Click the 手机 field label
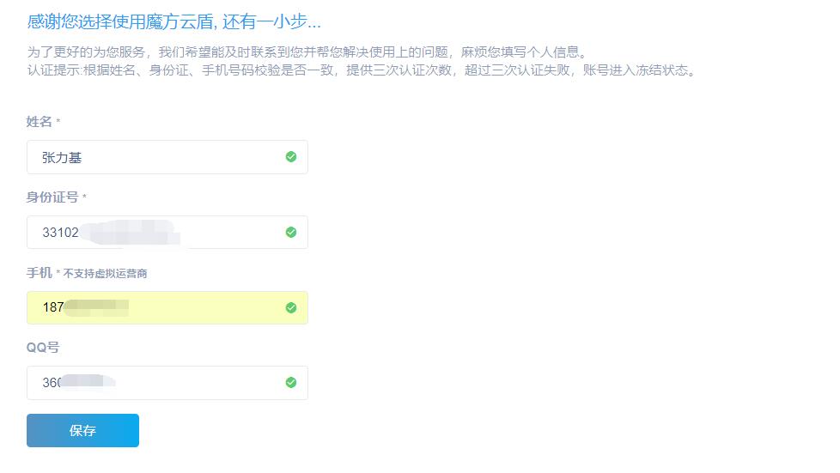Image resolution: width=840 pixels, height=473 pixels. (40, 273)
